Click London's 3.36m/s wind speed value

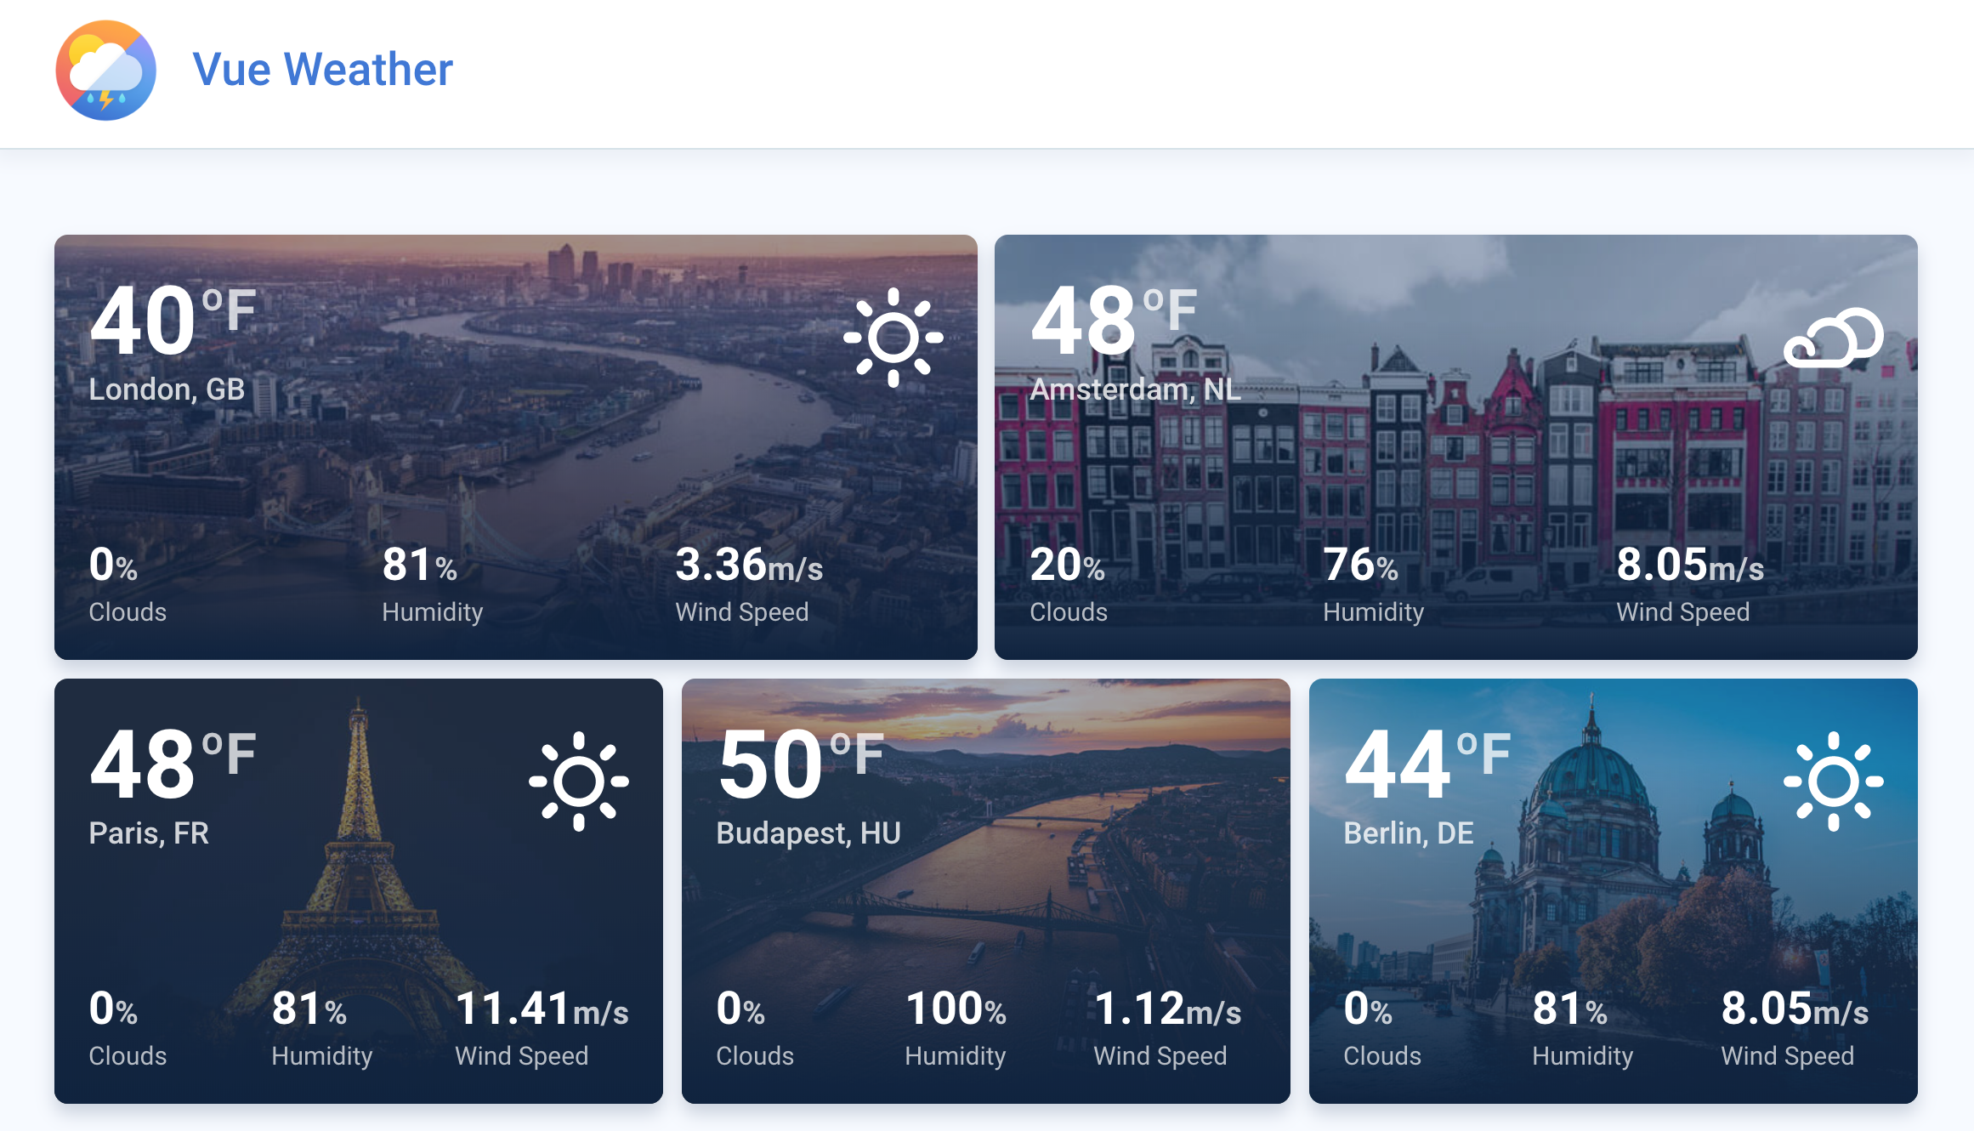[749, 565]
